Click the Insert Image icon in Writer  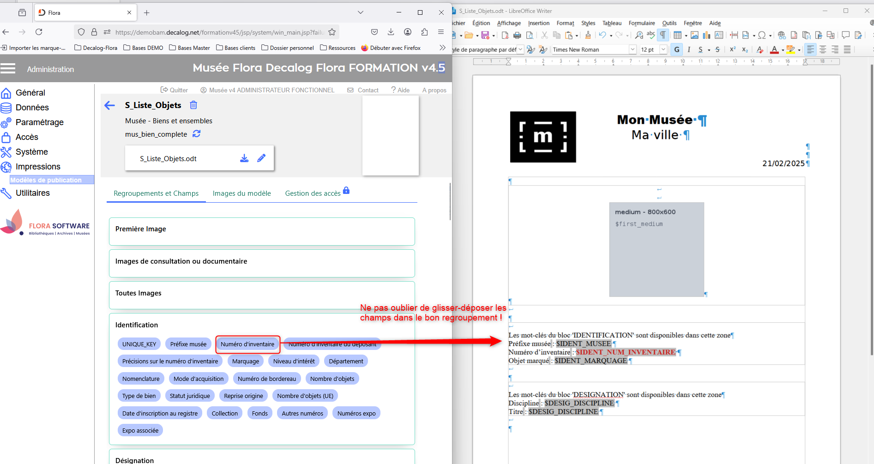694,35
